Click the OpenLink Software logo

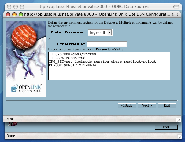click(27, 88)
